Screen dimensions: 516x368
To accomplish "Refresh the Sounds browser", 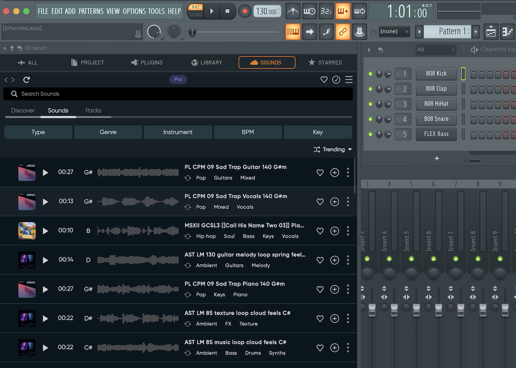I will 27,80.
